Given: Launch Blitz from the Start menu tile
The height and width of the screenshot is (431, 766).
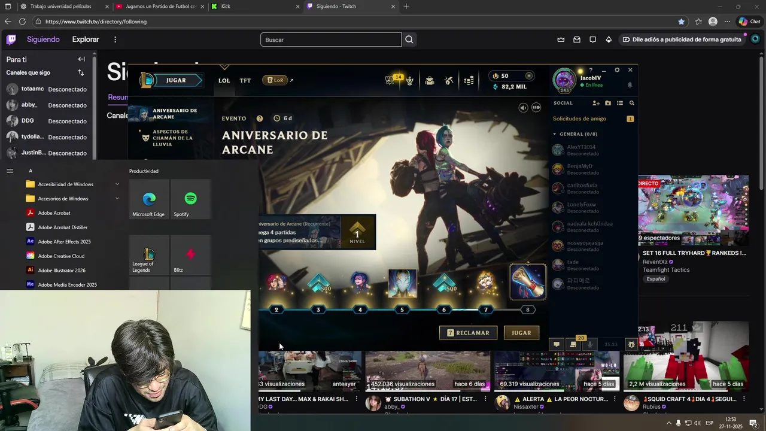Looking at the screenshot, I should (x=190, y=256).
